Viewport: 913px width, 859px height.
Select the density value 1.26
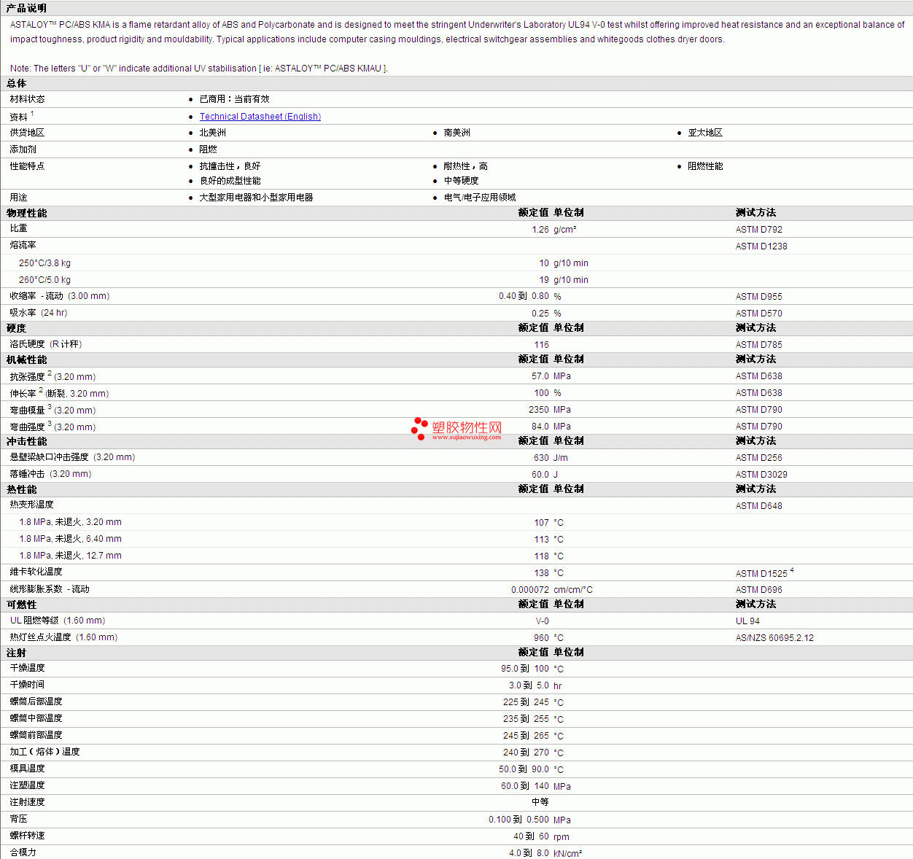pos(540,230)
